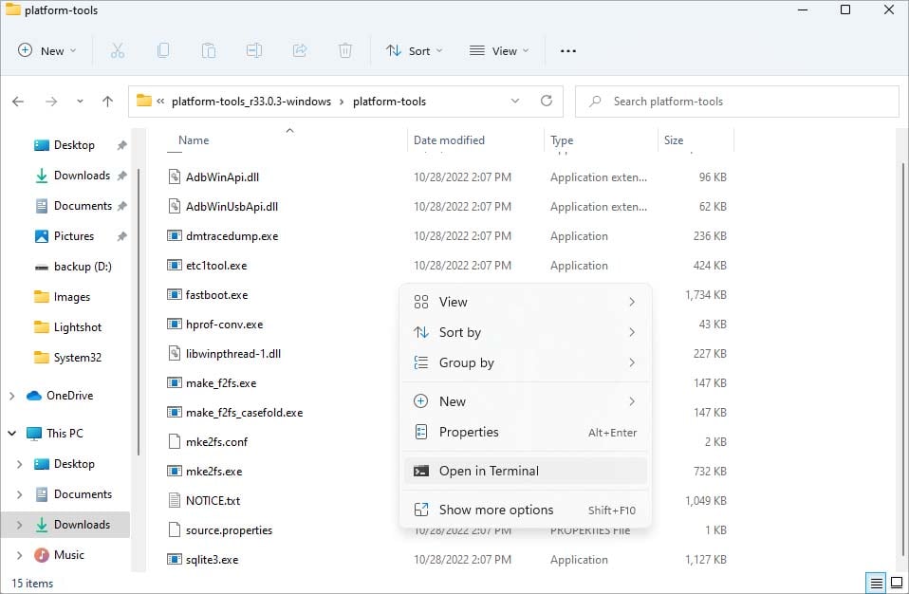Click the sqlite3.exe application icon
909x594 pixels.
174,559
